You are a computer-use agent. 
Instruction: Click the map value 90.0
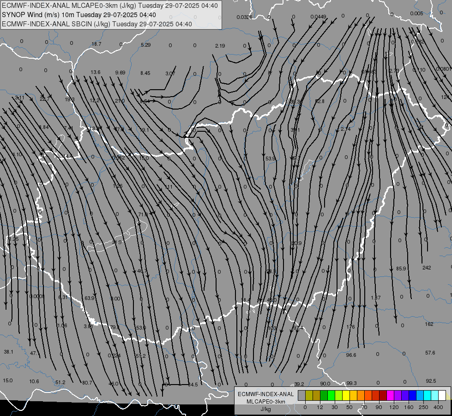pos(325,384)
